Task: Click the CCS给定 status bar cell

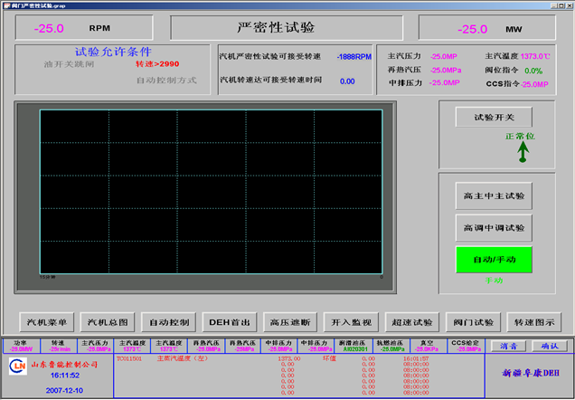Action: (465, 346)
